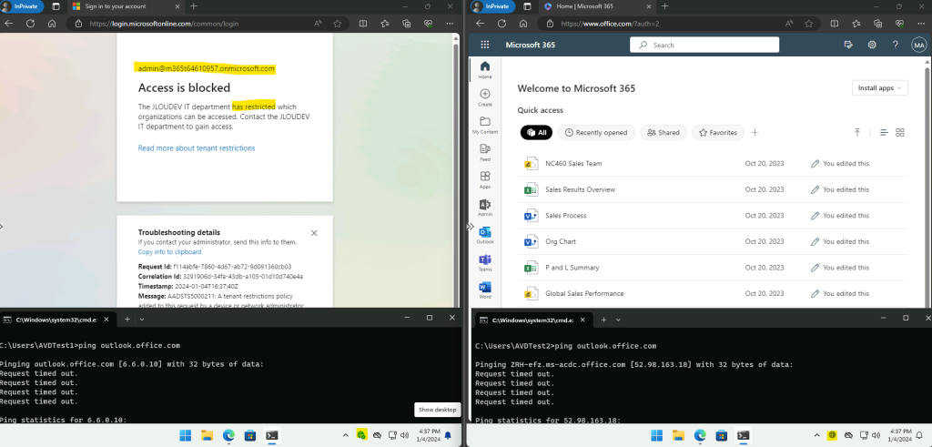Screen dimensions: 932x447
Task: Select the Sign in to your account tab
Action: 126,6
